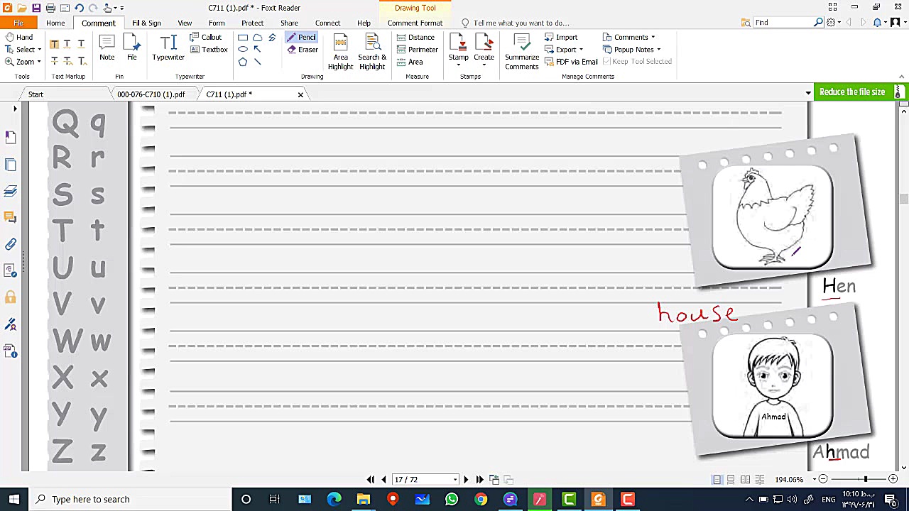Open the Protect ribbon tab

(252, 23)
